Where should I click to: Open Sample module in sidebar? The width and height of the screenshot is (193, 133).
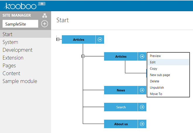click(x=20, y=81)
